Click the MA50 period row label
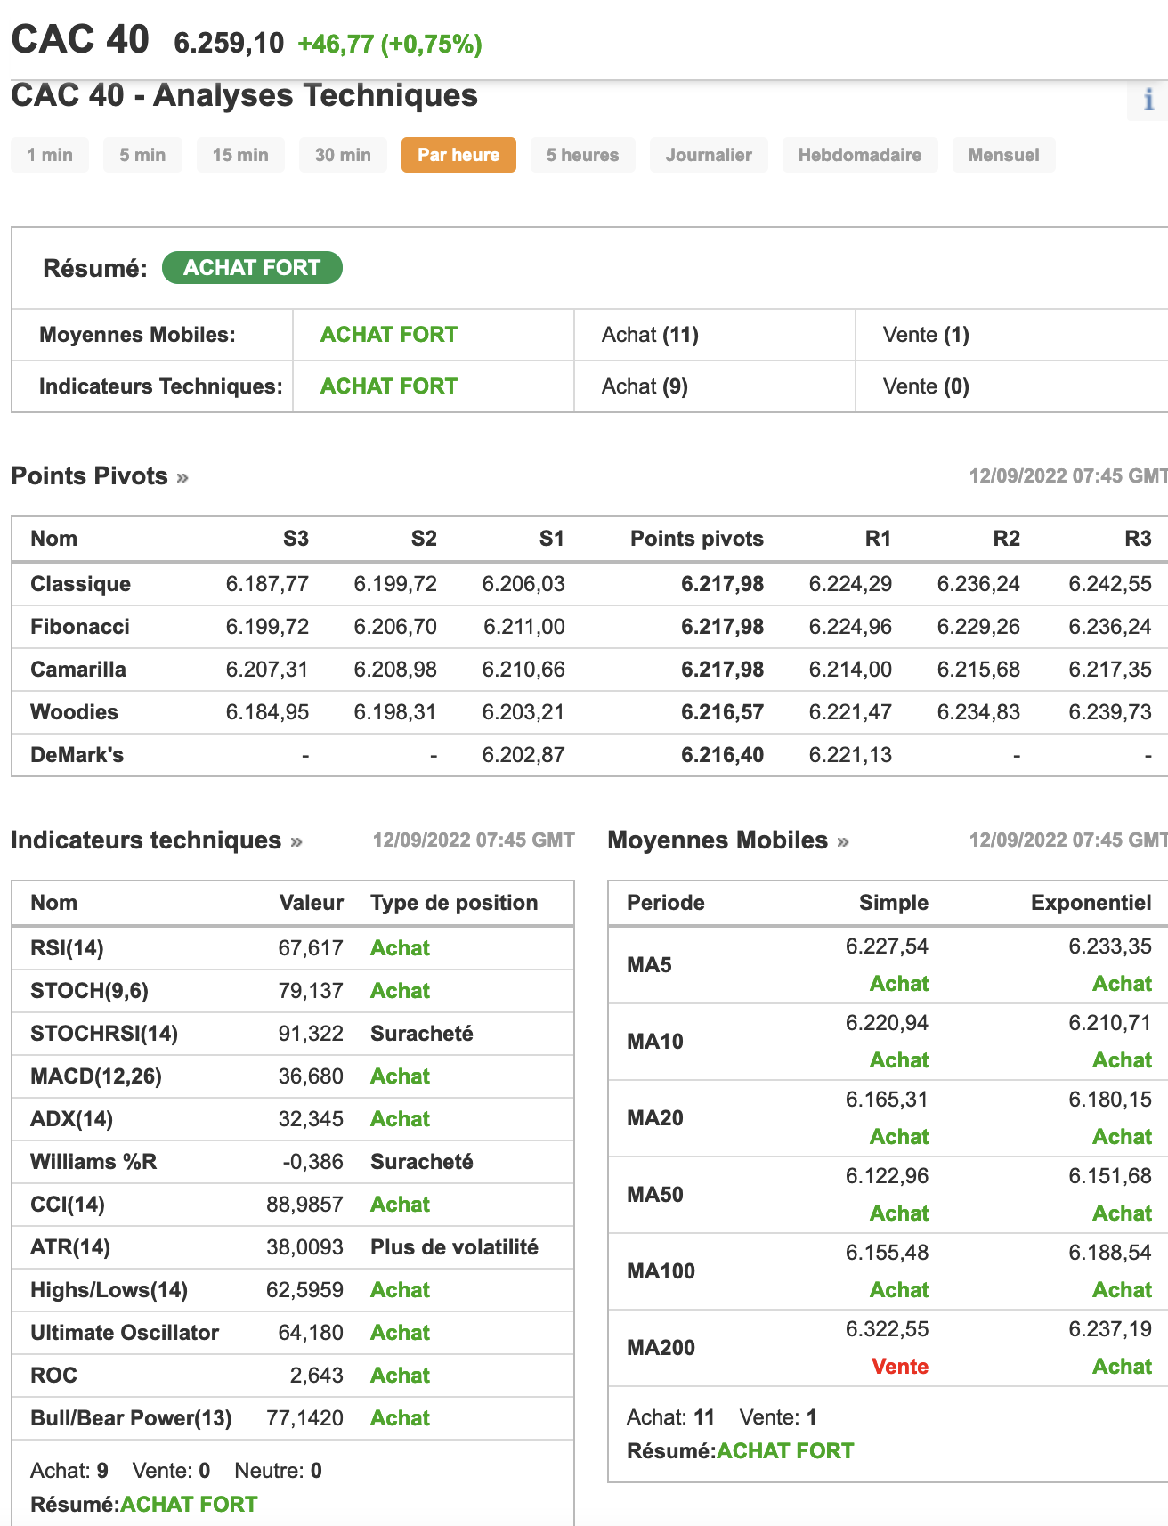The image size is (1168, 1526). tap(654, 1195)
